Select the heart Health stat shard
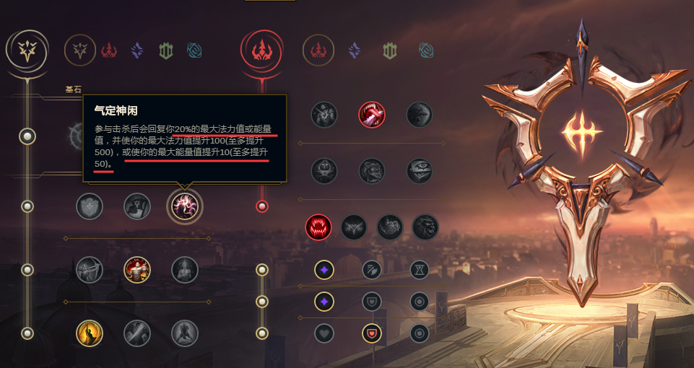This screenshot has width=694, height=368. click(x=324, y=333)
